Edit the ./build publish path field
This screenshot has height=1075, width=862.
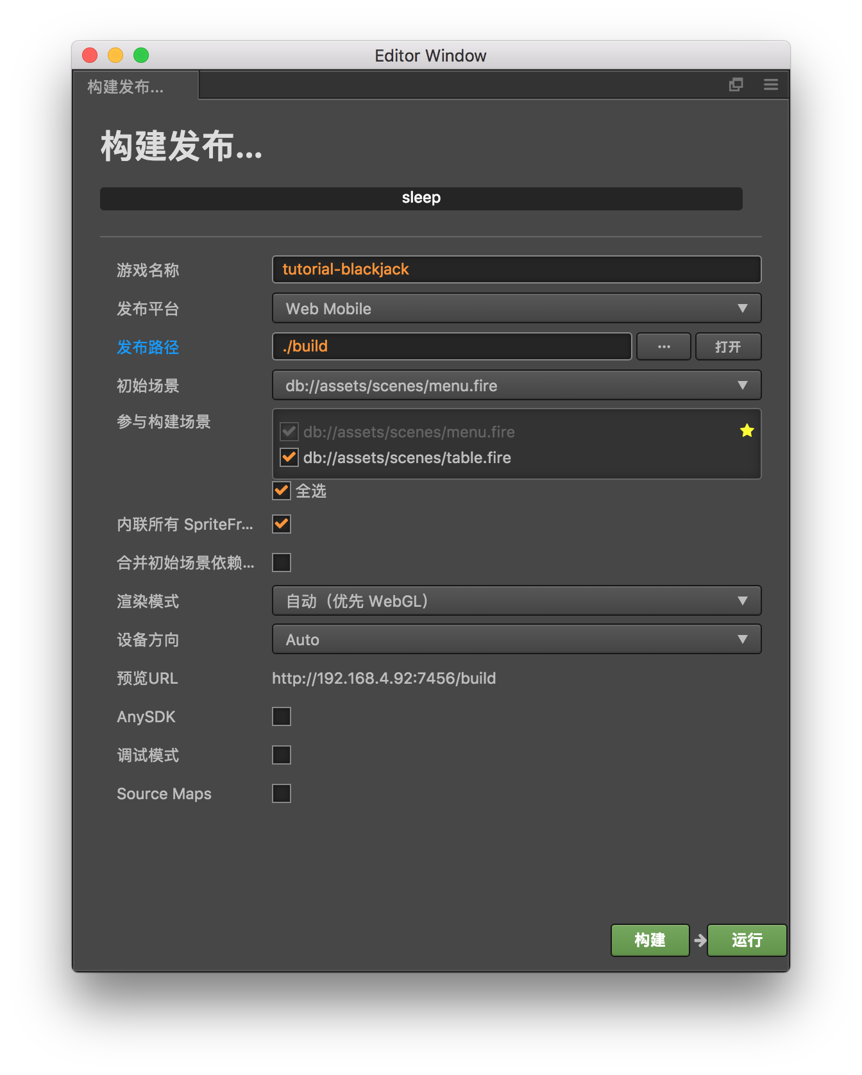point(452,346)
